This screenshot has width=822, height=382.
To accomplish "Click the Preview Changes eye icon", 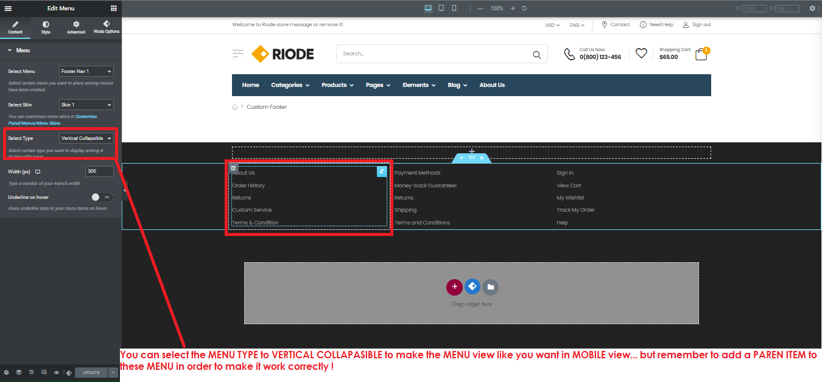I will click(x=56, y=372).
